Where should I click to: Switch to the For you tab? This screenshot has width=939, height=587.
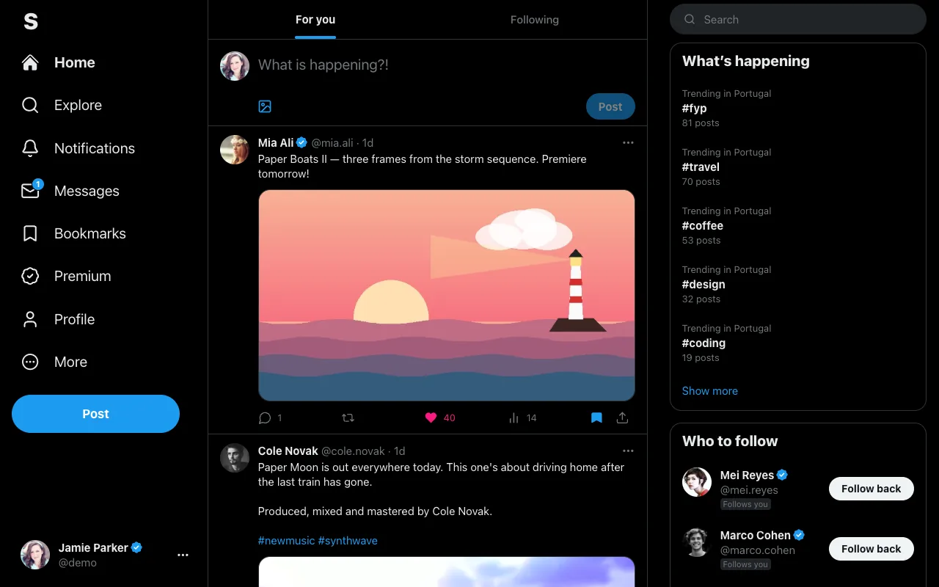315,20
